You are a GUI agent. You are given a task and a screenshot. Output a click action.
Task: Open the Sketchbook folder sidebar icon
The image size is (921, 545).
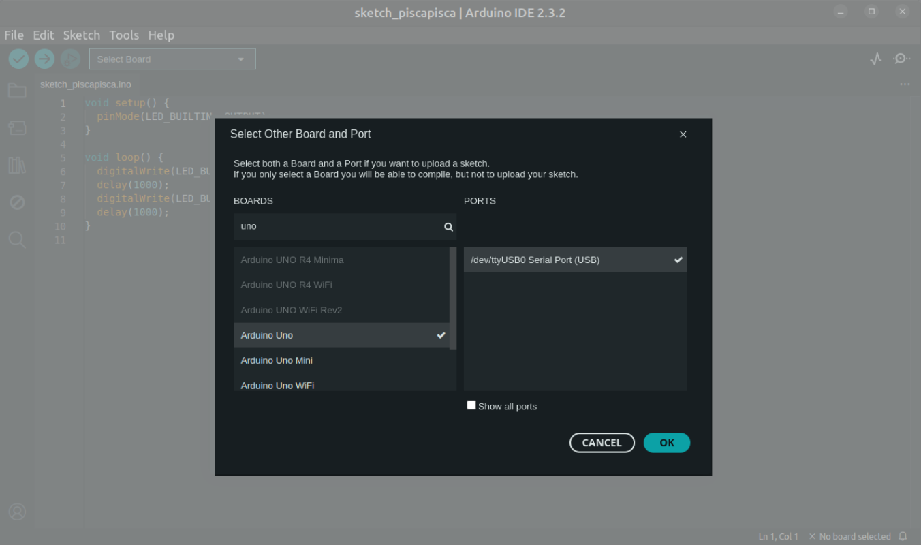point(17,91)
